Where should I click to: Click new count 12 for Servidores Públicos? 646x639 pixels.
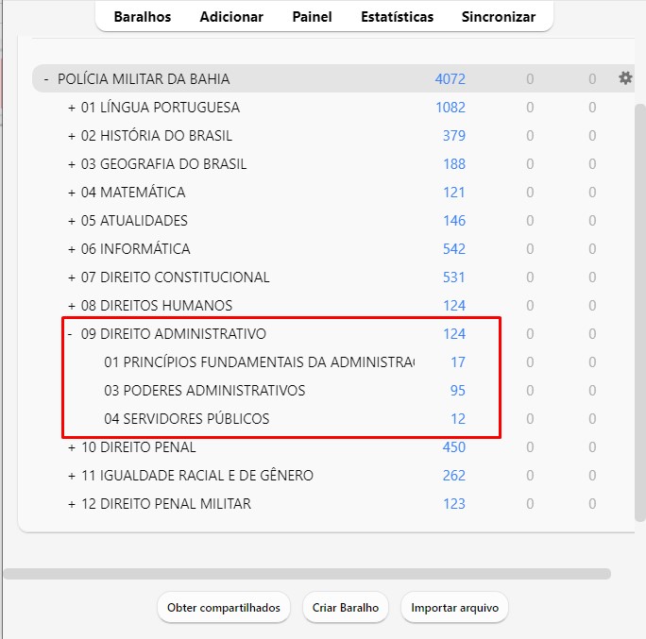[458, 419]
